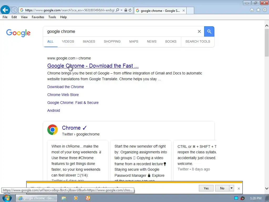Viewport: 269px width, 202px height.
Task: Click the Google logo
Action: 18,33
